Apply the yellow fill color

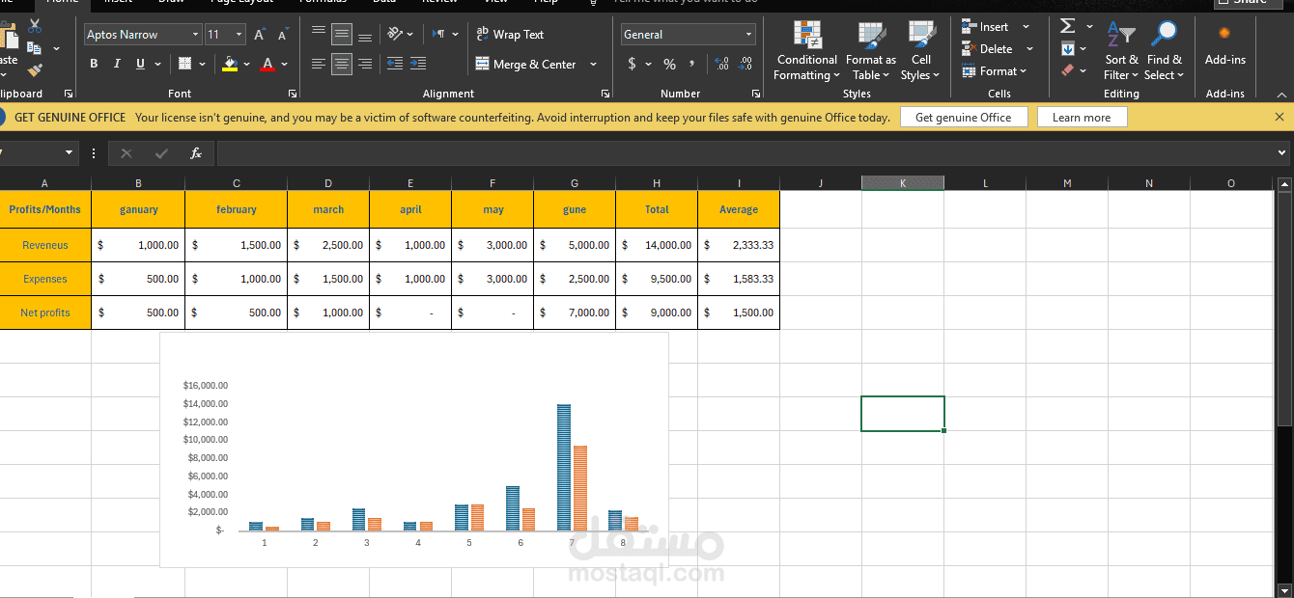[x=230, y=64]
